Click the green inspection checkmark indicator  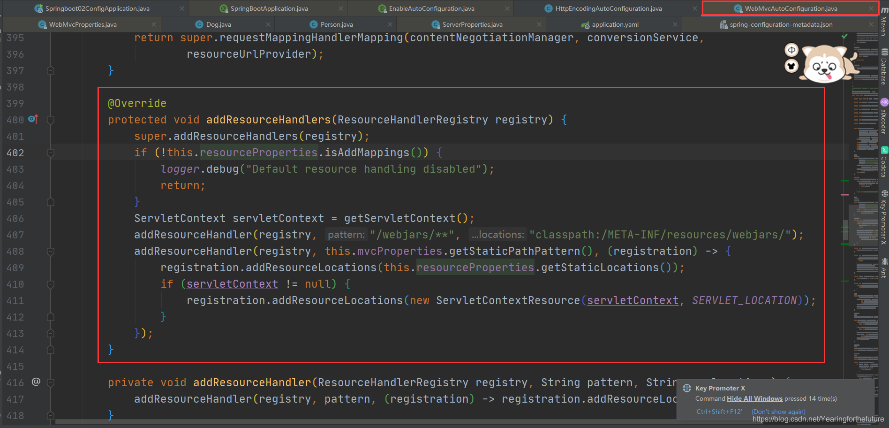click(844, 36)
